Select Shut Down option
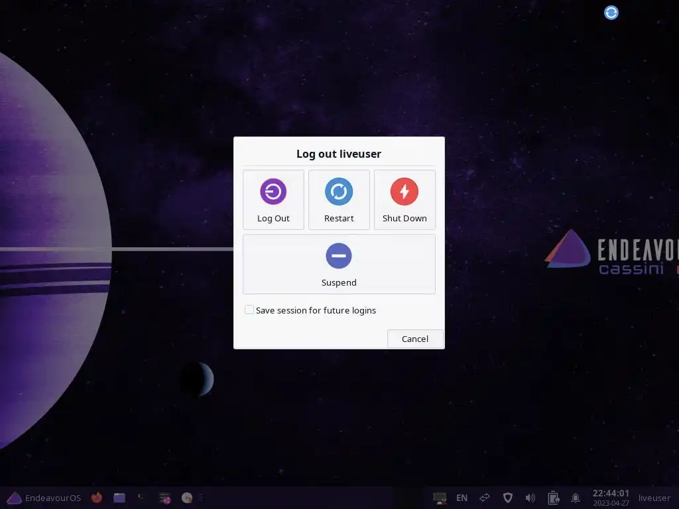The height and width of the screenshot is (509, 679). [404, 199]
